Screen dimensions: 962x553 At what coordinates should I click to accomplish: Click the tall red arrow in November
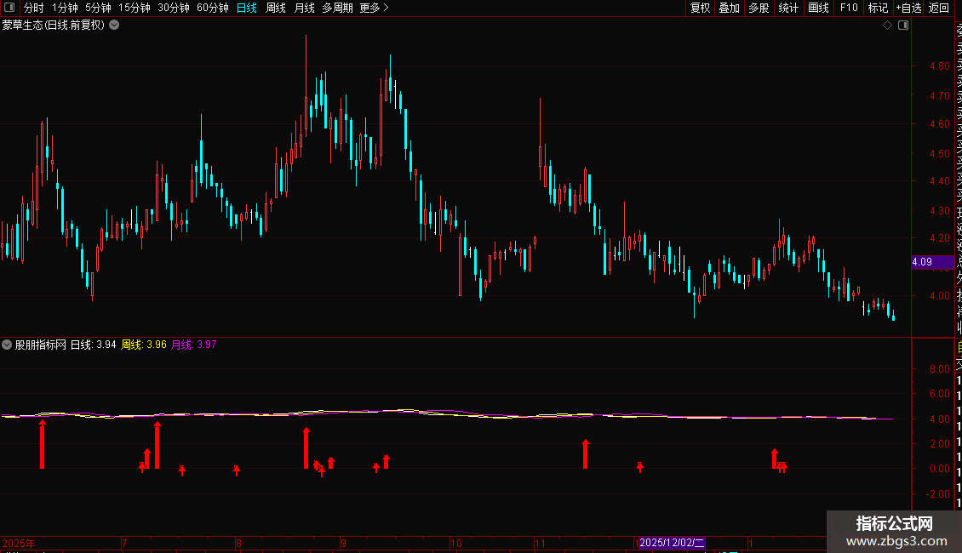click(x=586, y=453)
